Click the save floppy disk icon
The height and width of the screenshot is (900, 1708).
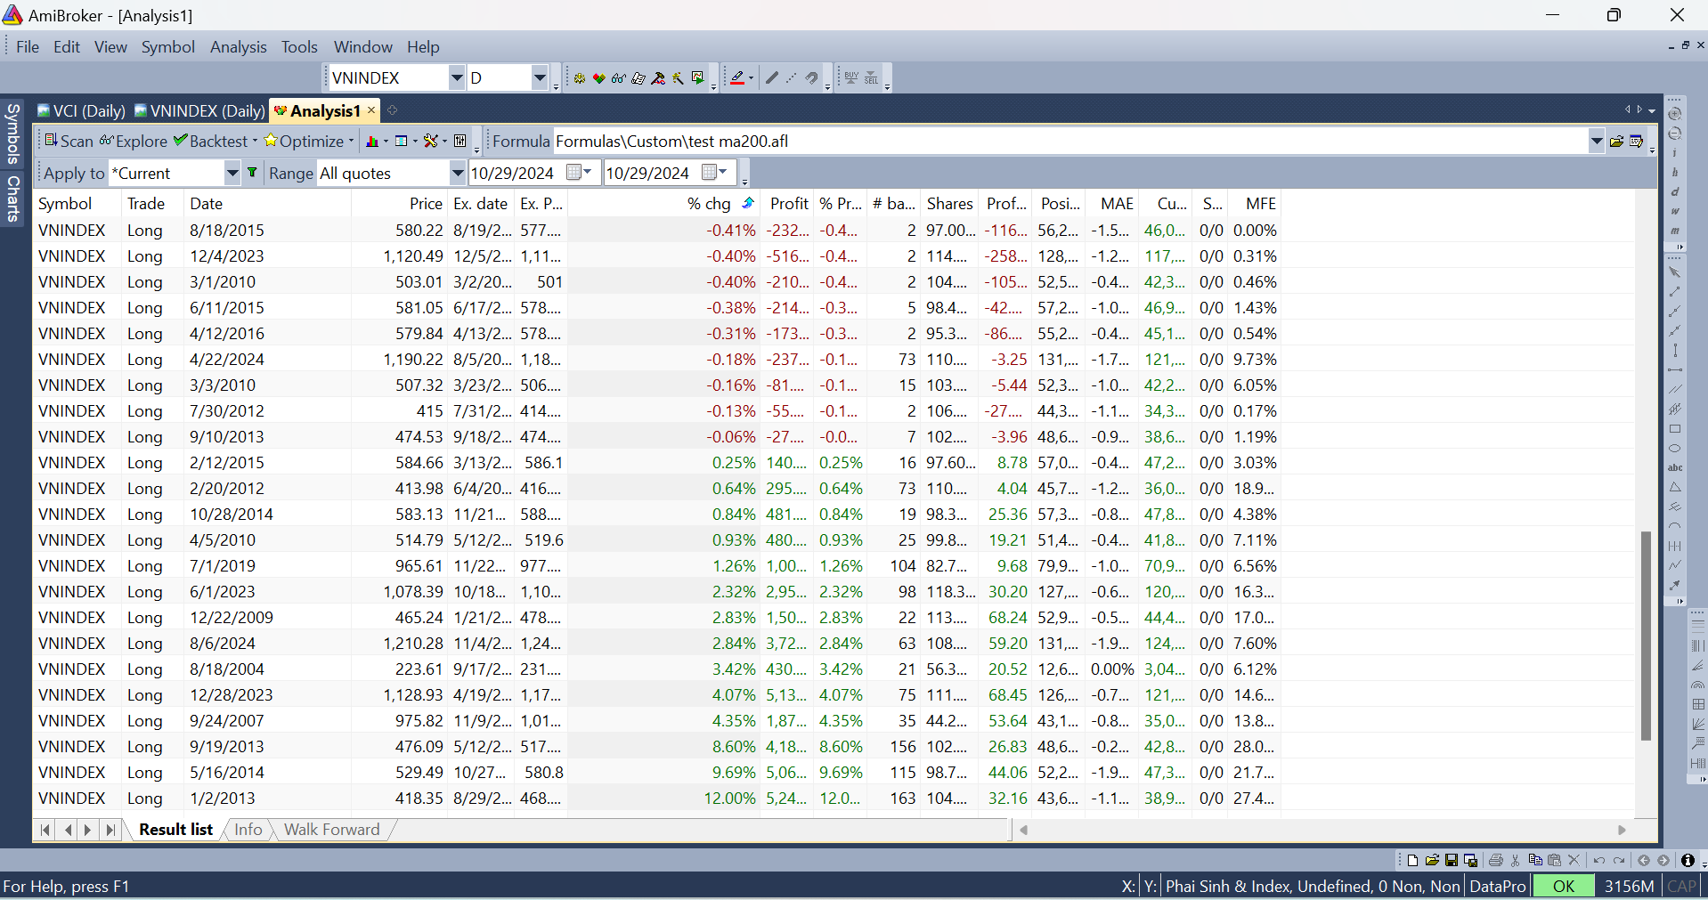point(1452,860)
